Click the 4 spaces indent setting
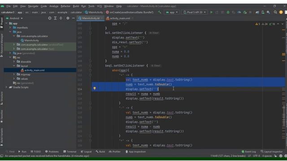287x161 pixels. click(267, 156)
